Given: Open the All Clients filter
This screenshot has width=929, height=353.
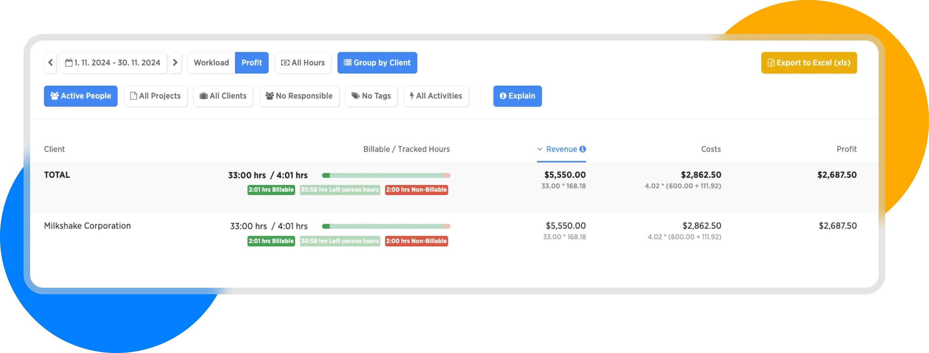Looking at the screenshot, I should (223, 96).
